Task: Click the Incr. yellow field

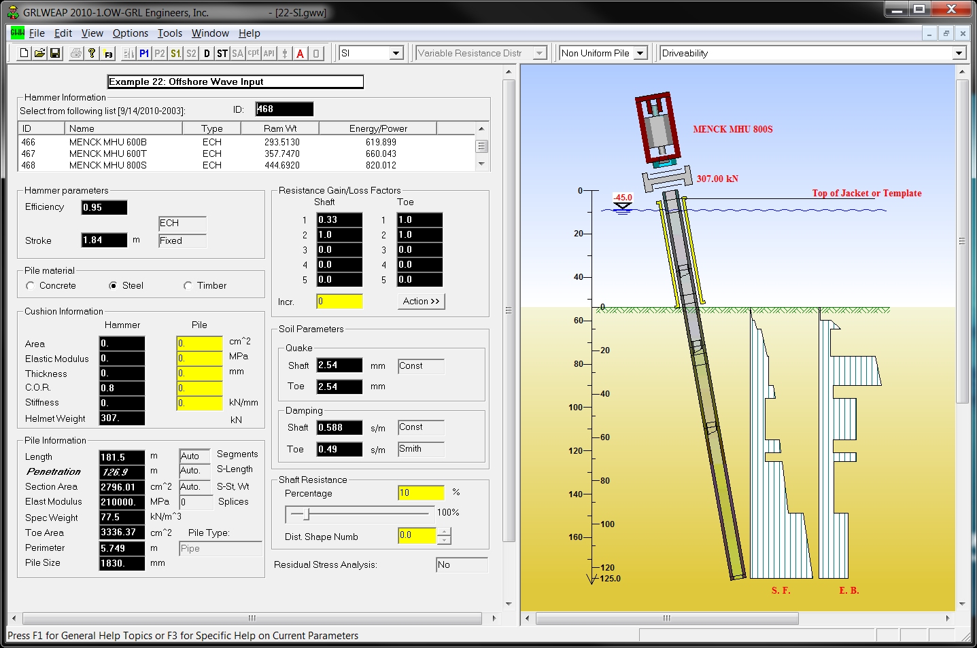Action: 339,301
